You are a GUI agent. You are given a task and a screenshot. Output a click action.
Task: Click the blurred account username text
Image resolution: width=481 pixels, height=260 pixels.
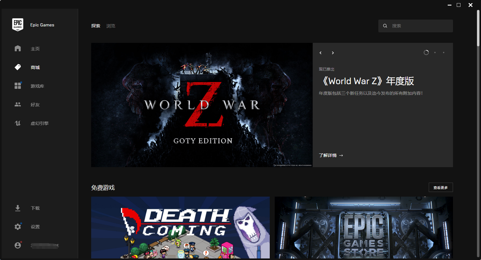[x=45, y=245]
